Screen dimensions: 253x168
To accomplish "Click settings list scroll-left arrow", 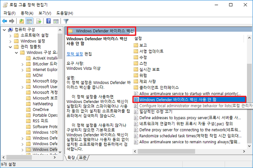I will pyautogui.click(x=135, y=151).
